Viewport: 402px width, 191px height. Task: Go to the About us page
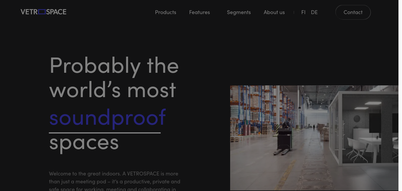pos(274,12)
